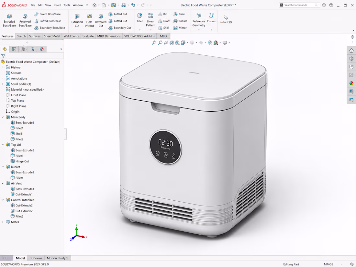Image resolution: width=356 pixels, height=267 pixels.
Task: Click the filter icon above the tree
Action: [3, 56]
